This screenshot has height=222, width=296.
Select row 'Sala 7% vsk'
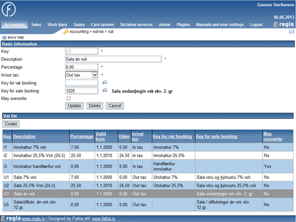click(x=148, y=177)
